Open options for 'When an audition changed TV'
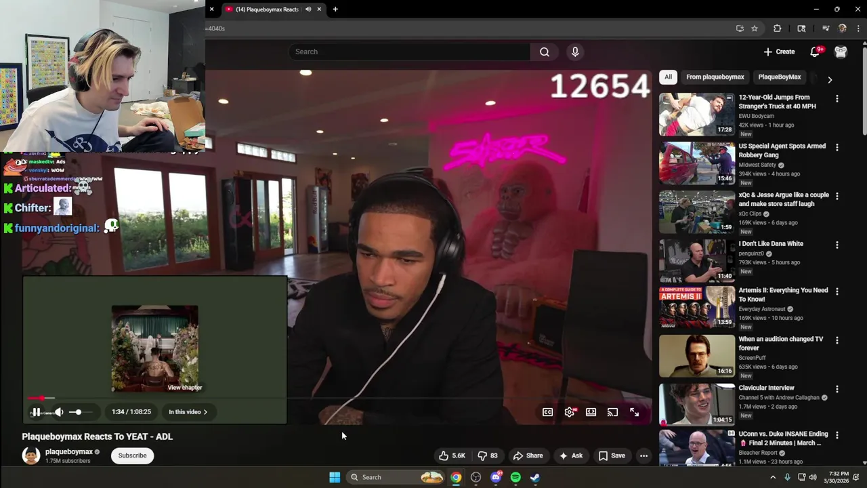The width and height of the screenshot is (867, 488). click(837, 340)
